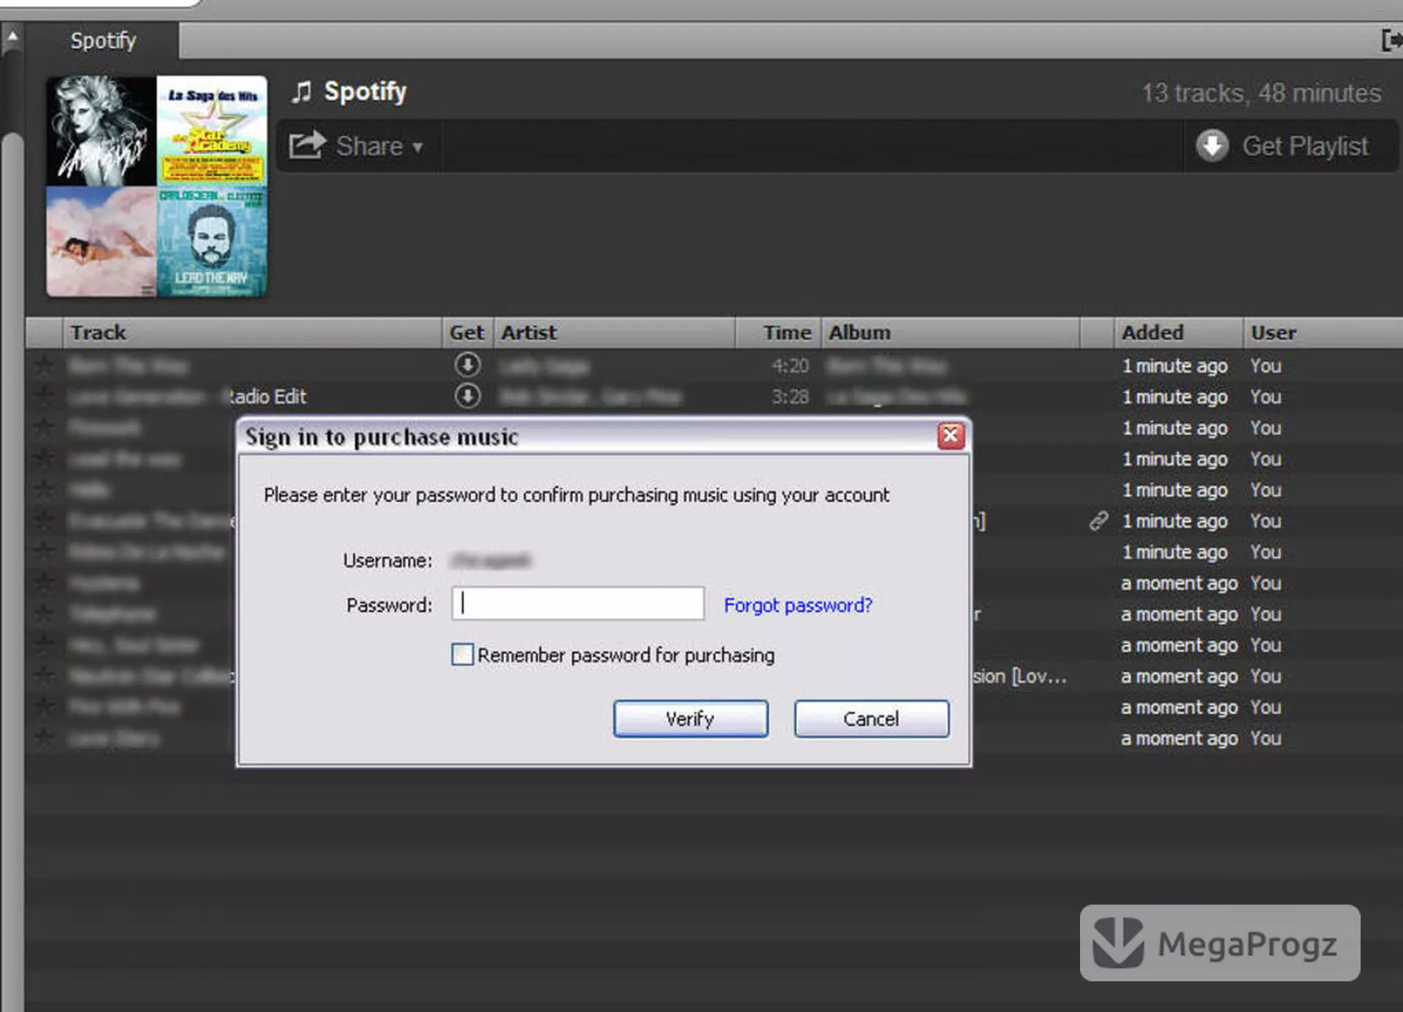Click the link icon in the Added column

[x=1098, y=521]
